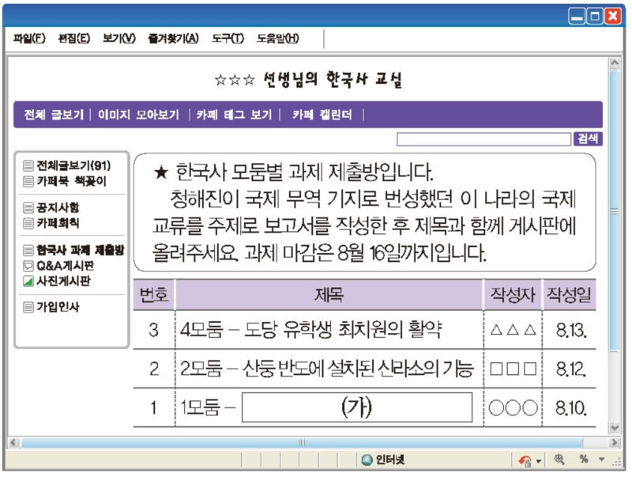Switch to 카페 캘린더 tab
Viewport: 632px width, 477px height.
click(x=322, y=114)
